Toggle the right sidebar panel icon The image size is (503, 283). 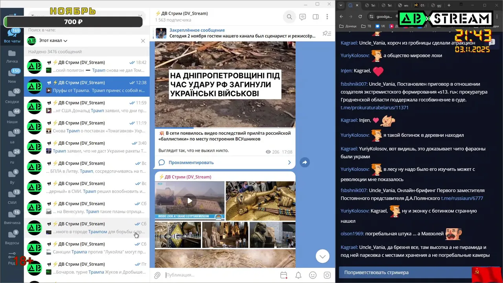[316, 17]
